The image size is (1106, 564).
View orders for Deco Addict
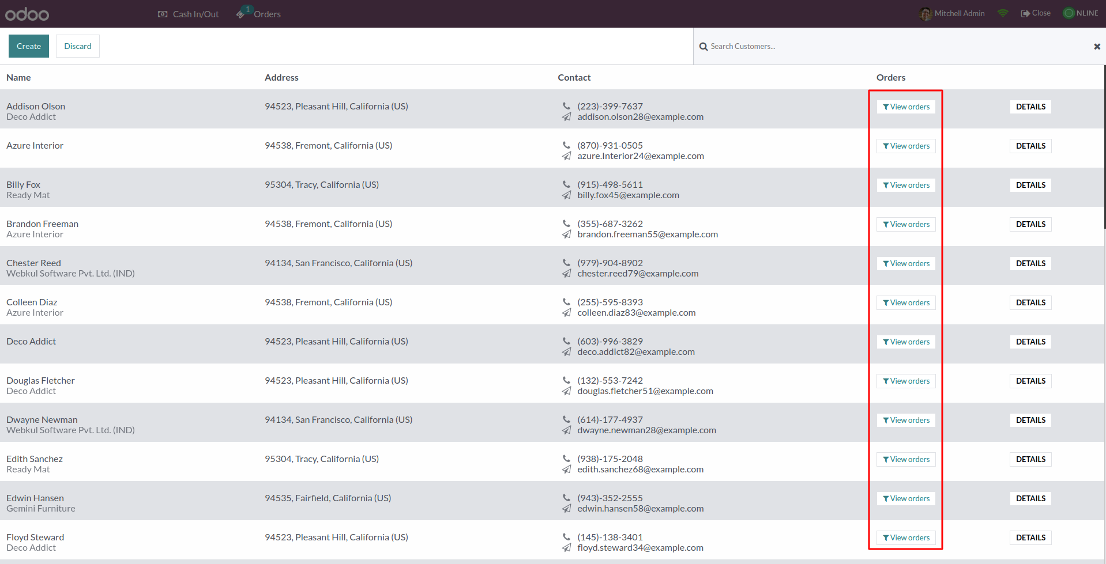pyautogui.click(x=906, y=342)
